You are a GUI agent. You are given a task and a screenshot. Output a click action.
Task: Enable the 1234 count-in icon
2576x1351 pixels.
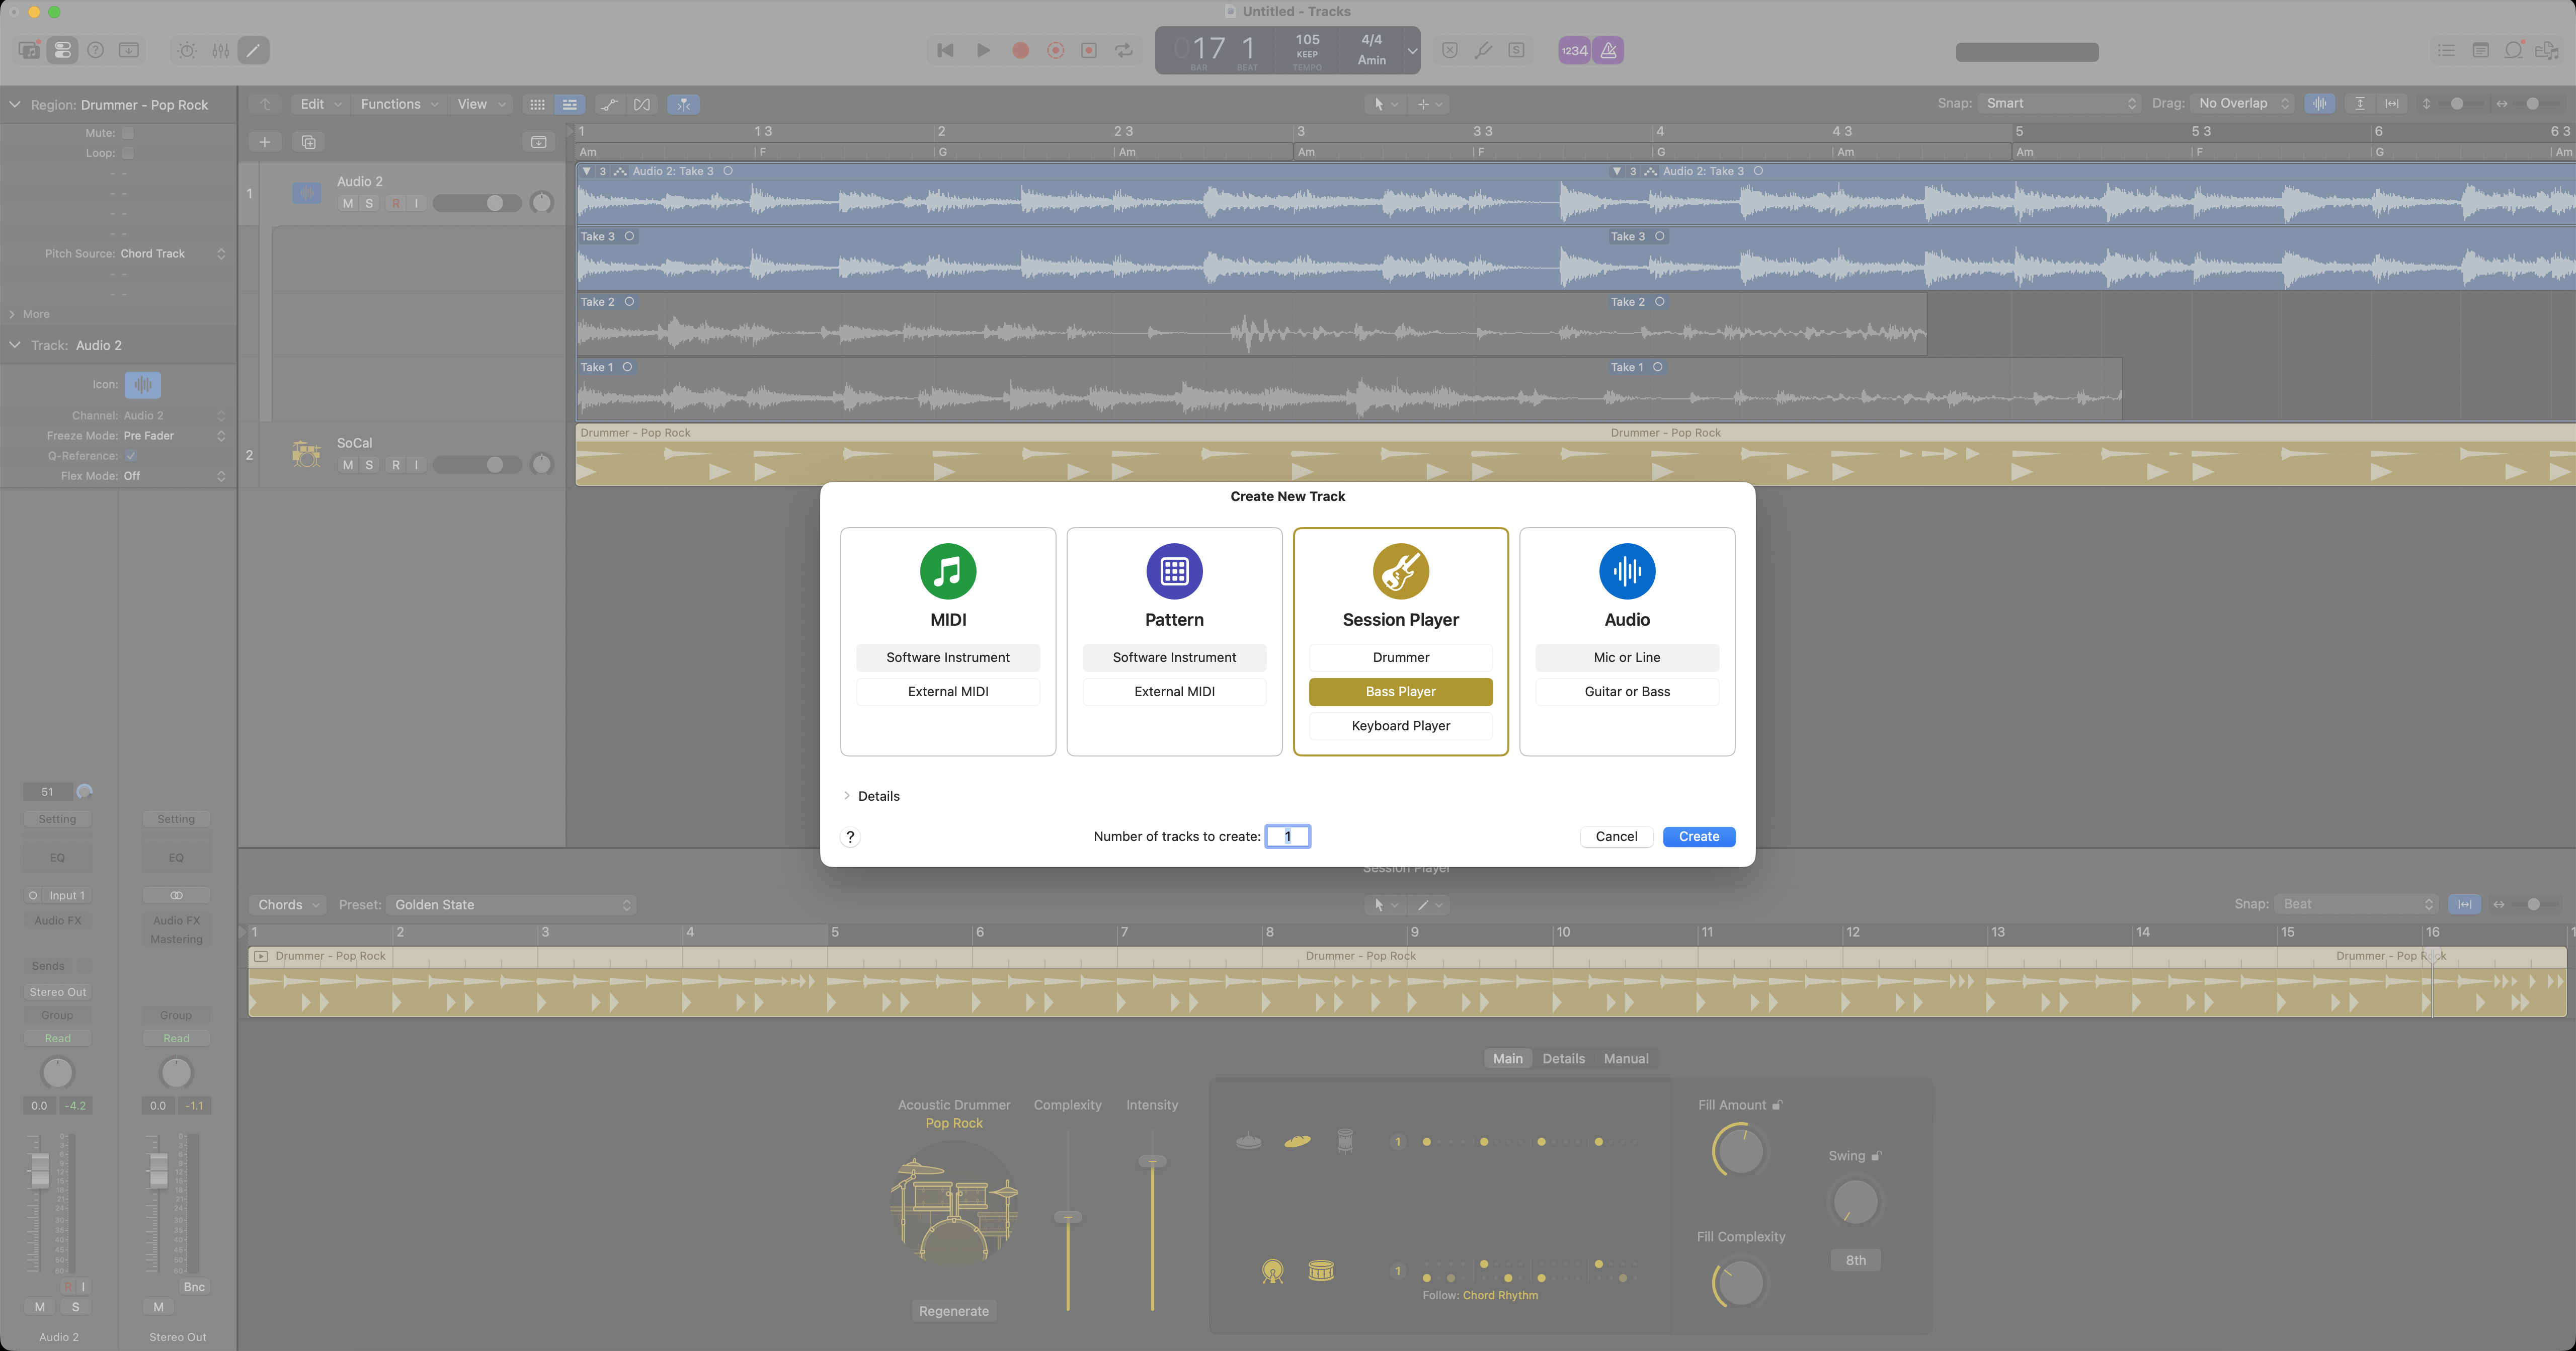[1573, 50]
